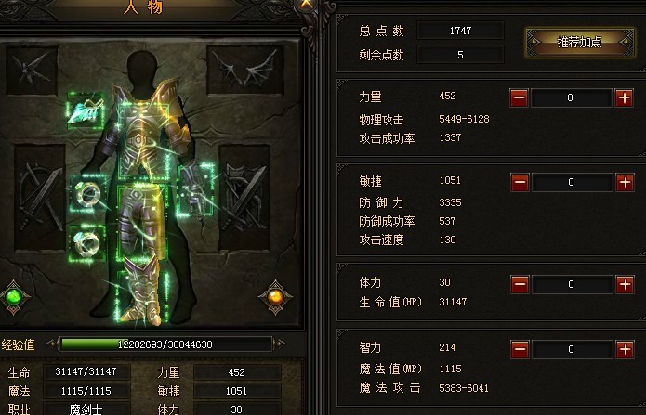Click right arrow beside experience bar

click(280, 344)
